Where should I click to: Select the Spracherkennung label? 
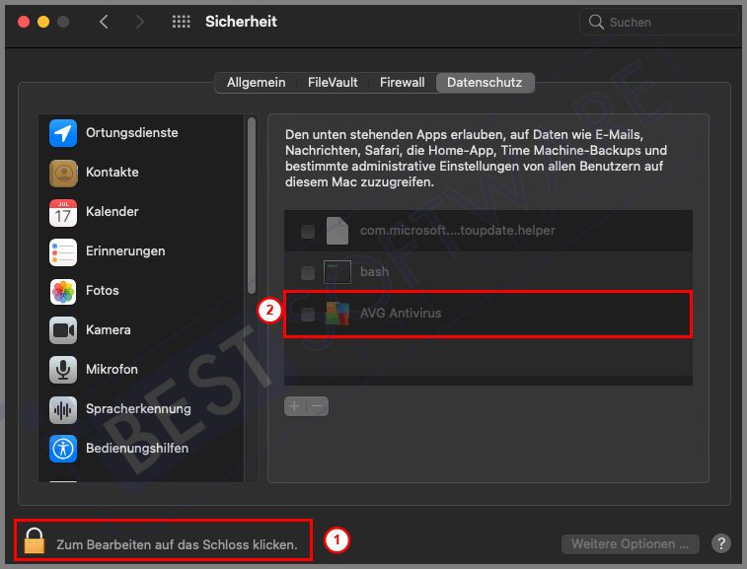pyautogui.click(x=138, y=409)
